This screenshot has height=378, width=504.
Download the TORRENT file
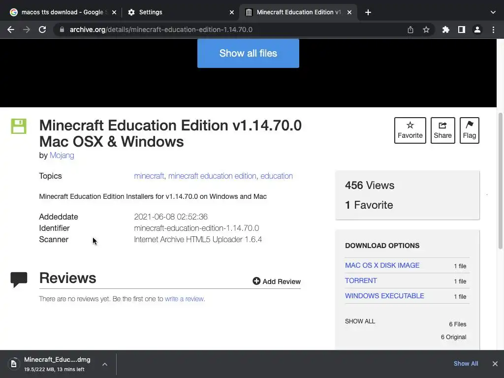tap(361, 281)
